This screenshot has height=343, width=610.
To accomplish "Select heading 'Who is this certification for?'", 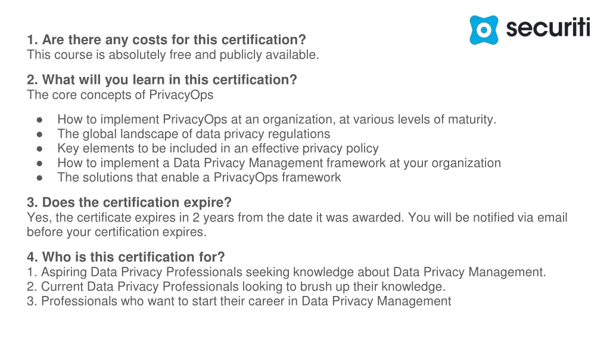I will pyautogui.click(x=126, y=257).
